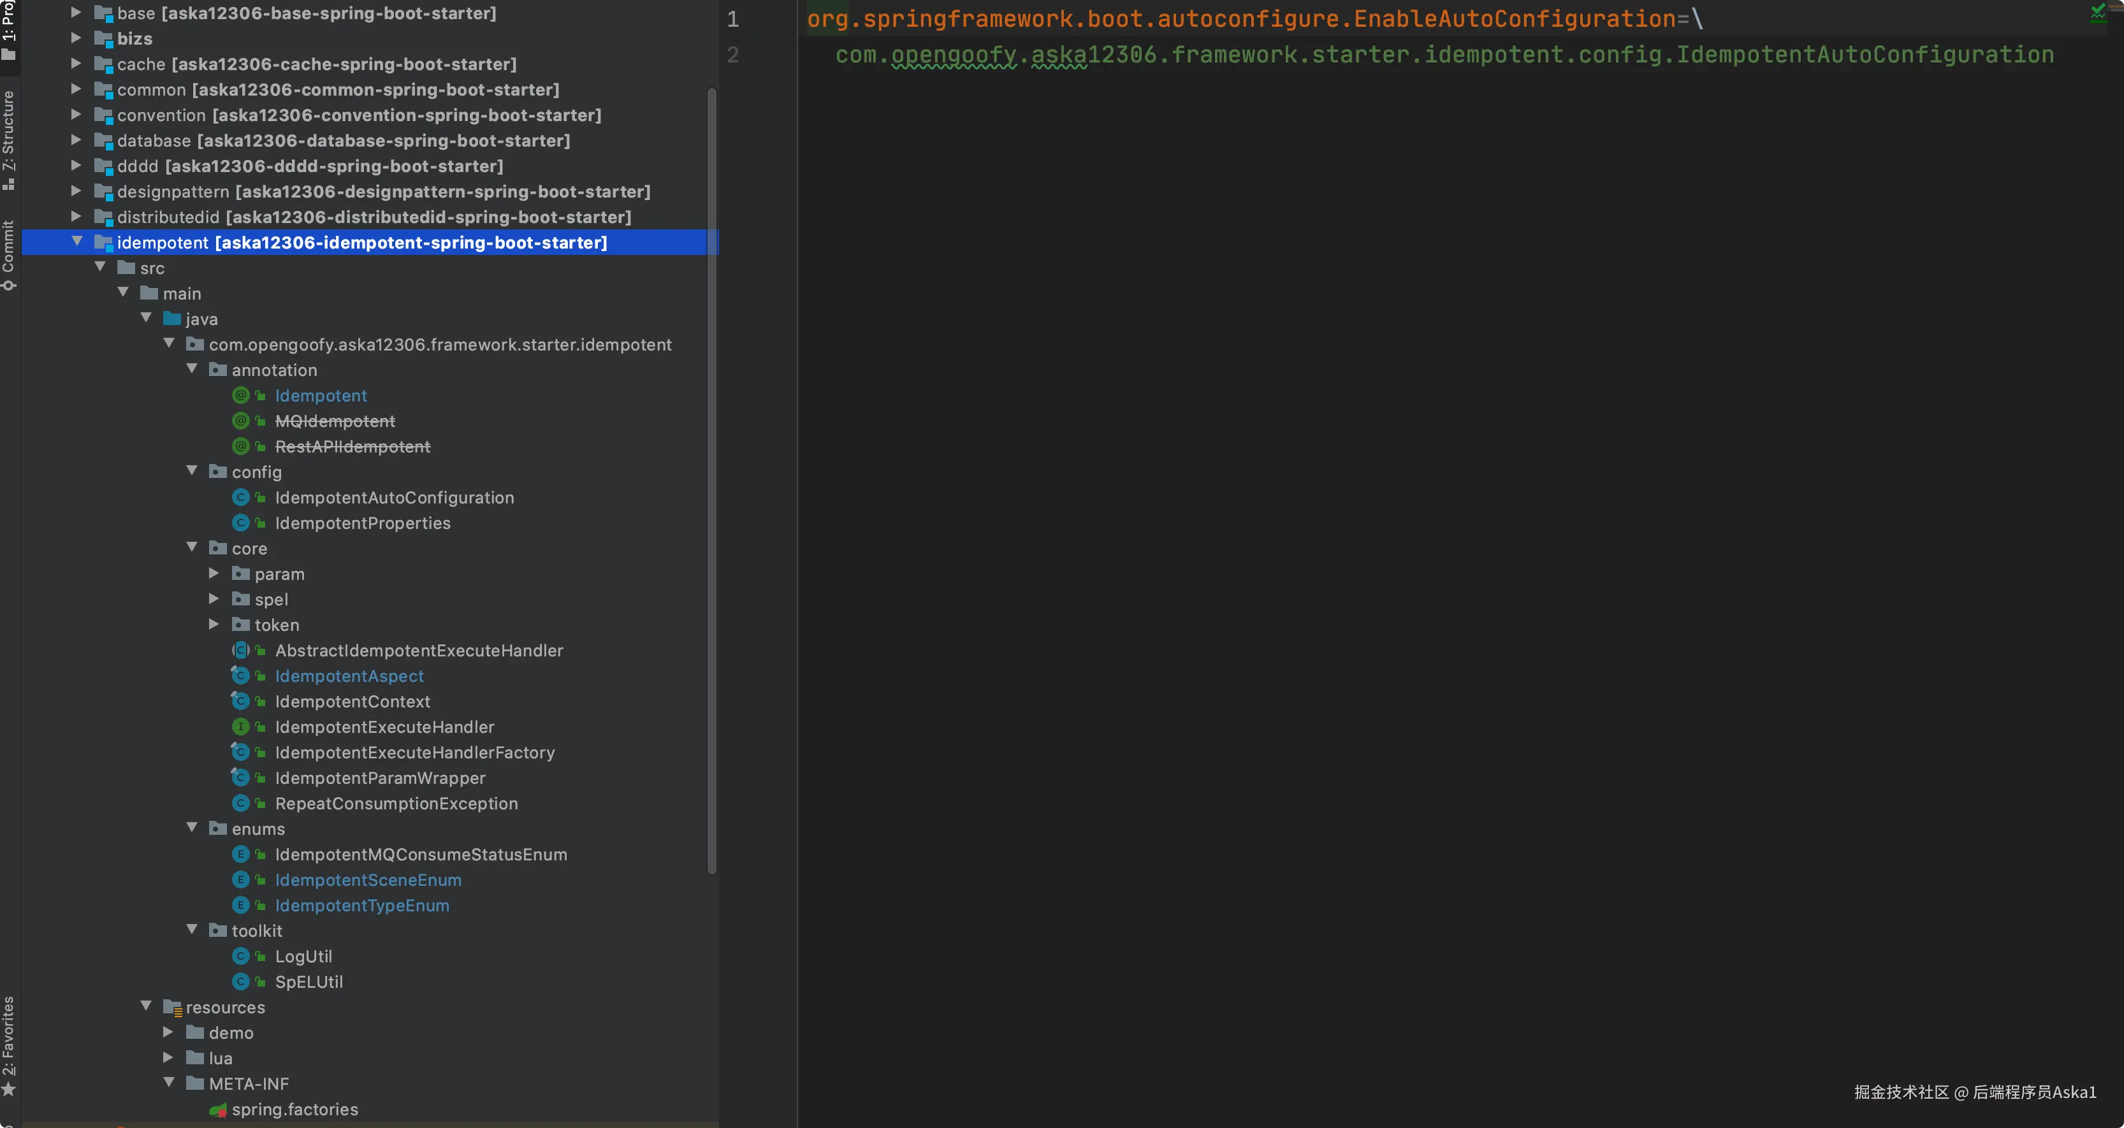Expand the lua resources folder
This screenshot has width=2124, height=1128.
(x=168, y=1058)
